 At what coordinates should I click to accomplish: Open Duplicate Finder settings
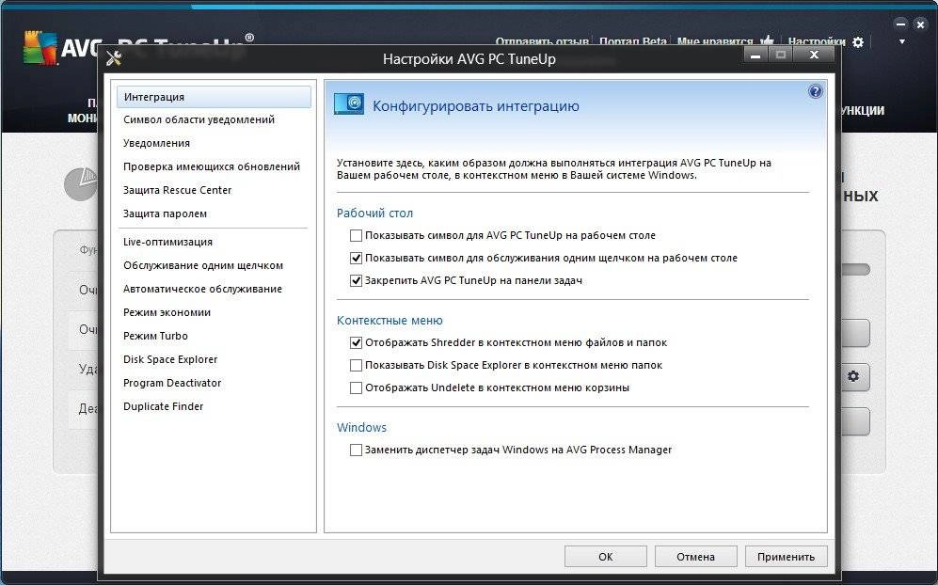(163, 406)
